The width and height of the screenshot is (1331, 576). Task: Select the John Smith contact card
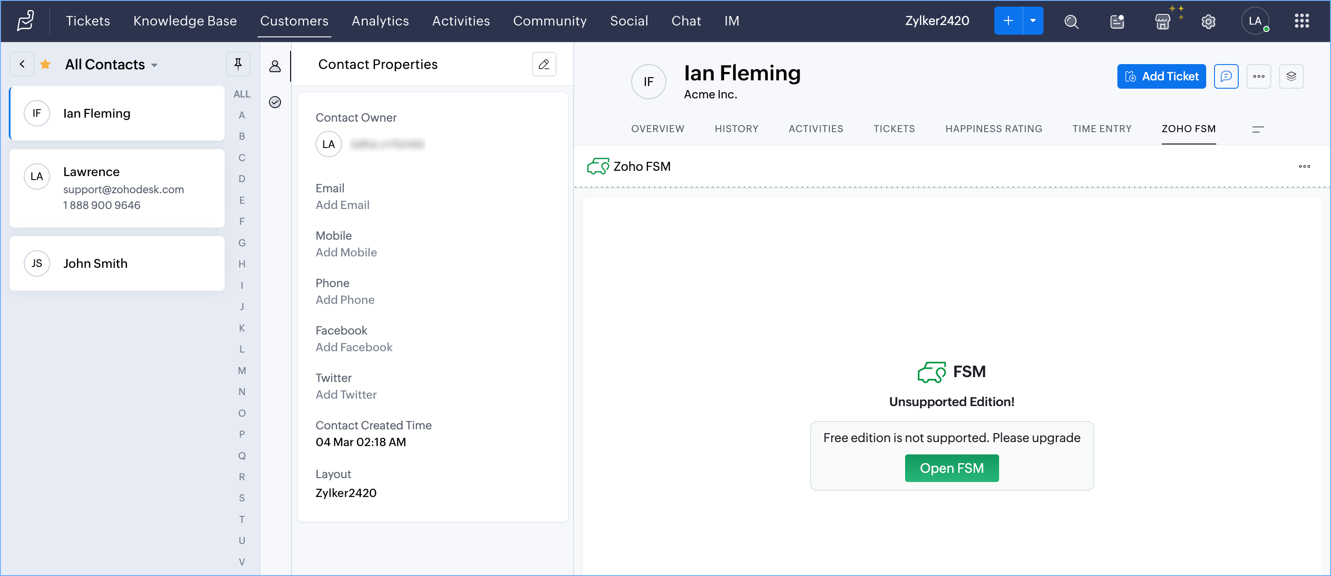point(117,263)
